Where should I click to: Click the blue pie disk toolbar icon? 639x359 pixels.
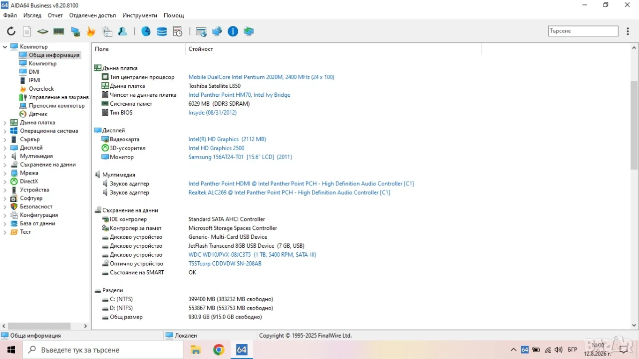tap(146, 31)
